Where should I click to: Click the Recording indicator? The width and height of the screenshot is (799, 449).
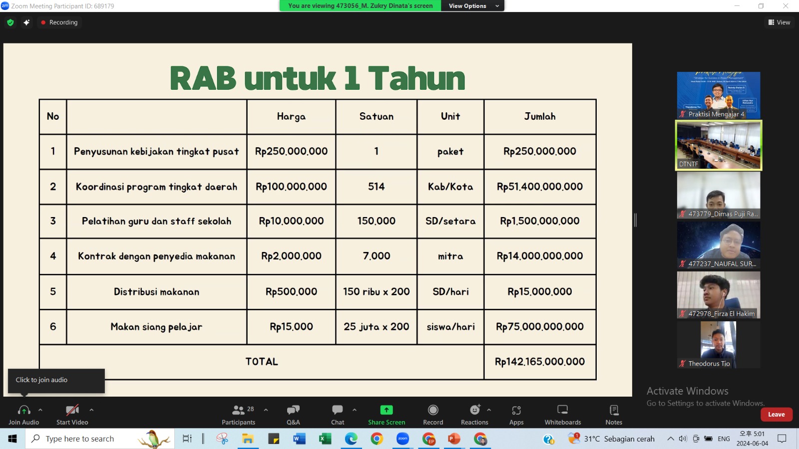pos(59,22)
